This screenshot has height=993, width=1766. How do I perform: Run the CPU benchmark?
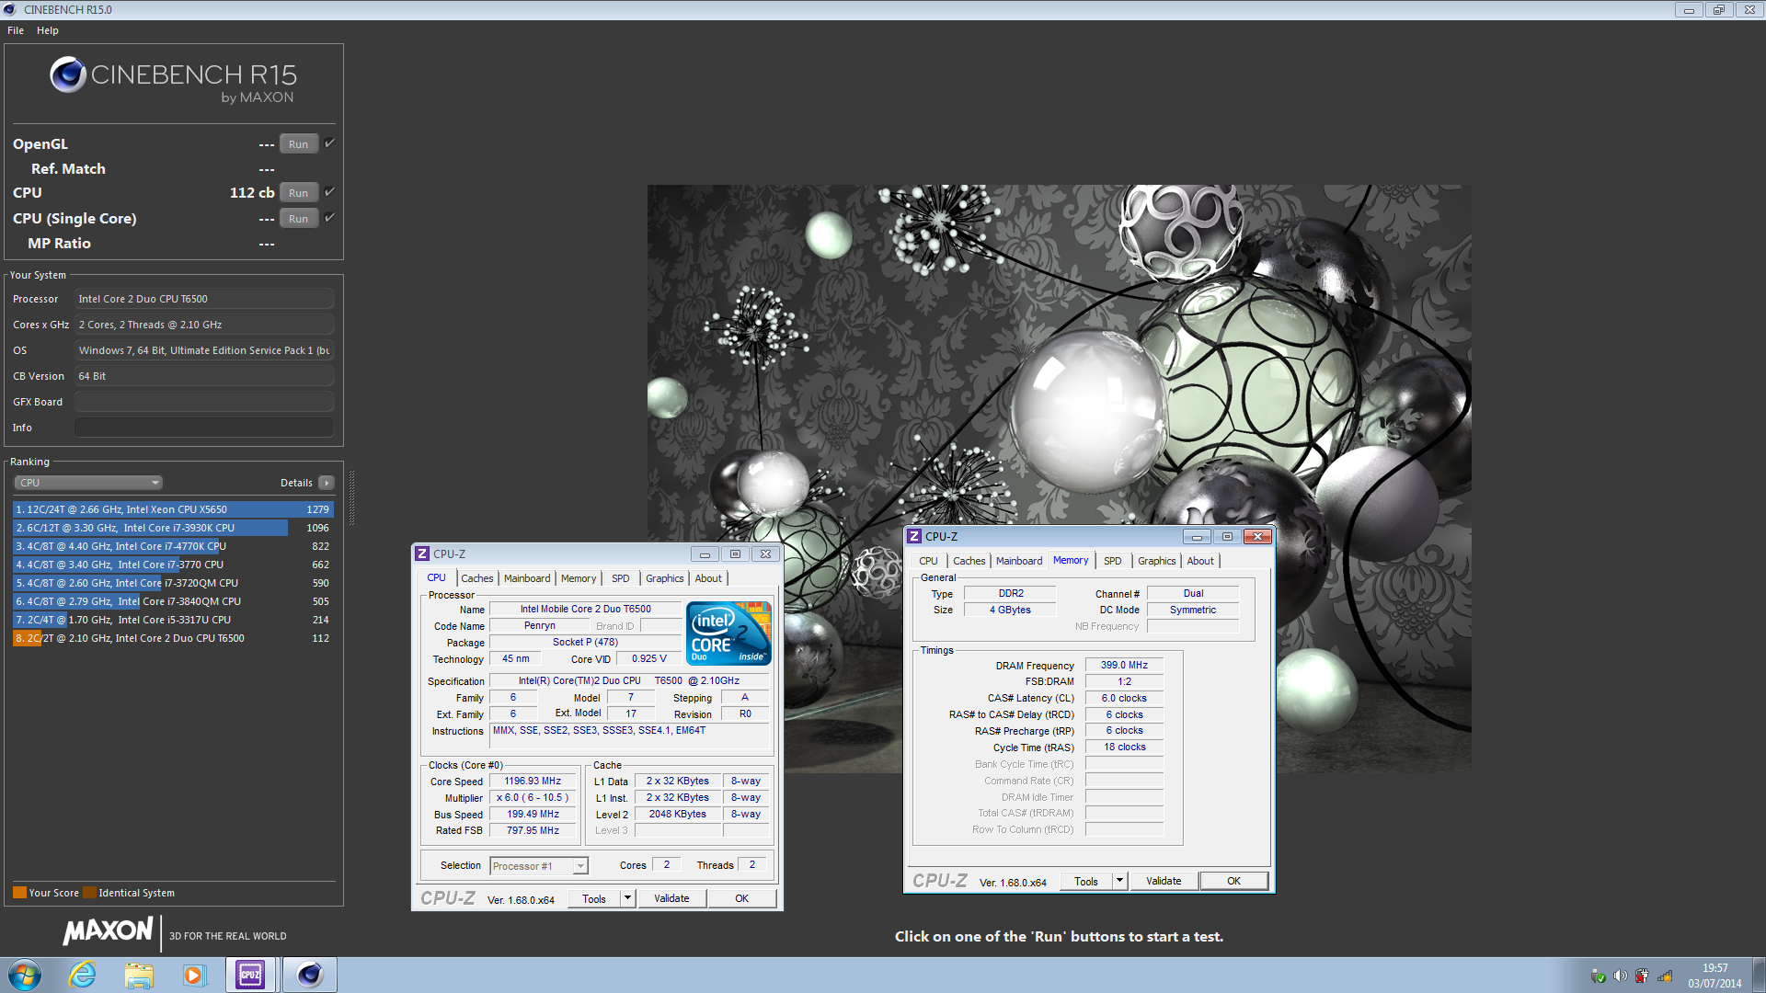point(298,192)
